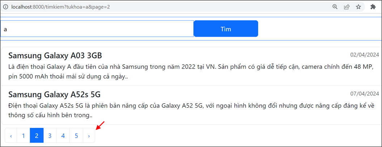Viewport: 382px width, 147px height.
Task: Jump to pagination page 4
Action: tap(63, 135)
